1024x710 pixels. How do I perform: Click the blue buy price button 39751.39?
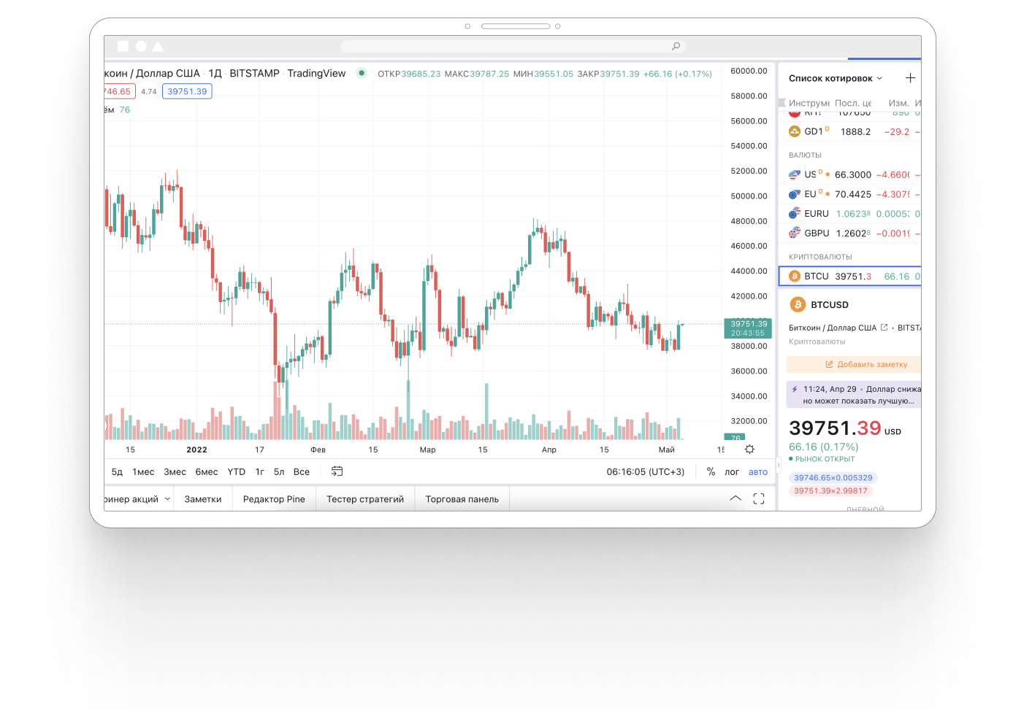(x=187, y=91)
